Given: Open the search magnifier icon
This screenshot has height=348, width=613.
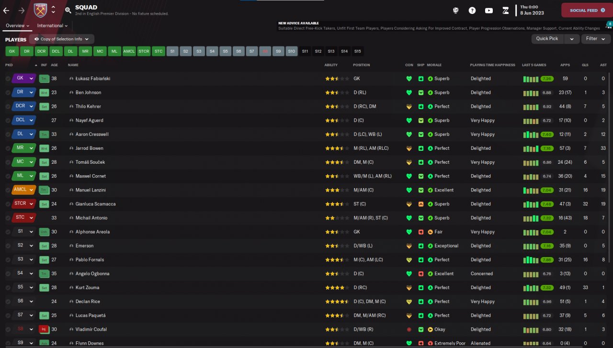Looking at the screenshot, I should tap(68, 10).
